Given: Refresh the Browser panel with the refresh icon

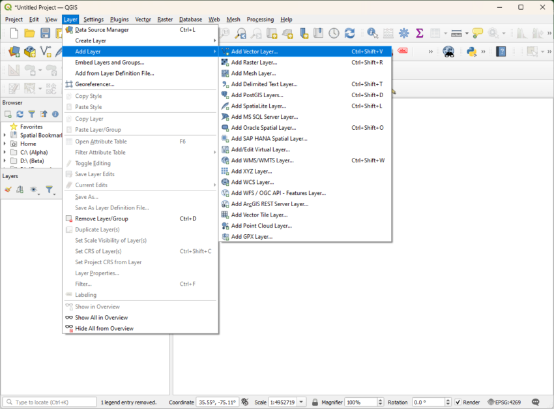Looking at the screenshot, I should click(x=20, y=113).
